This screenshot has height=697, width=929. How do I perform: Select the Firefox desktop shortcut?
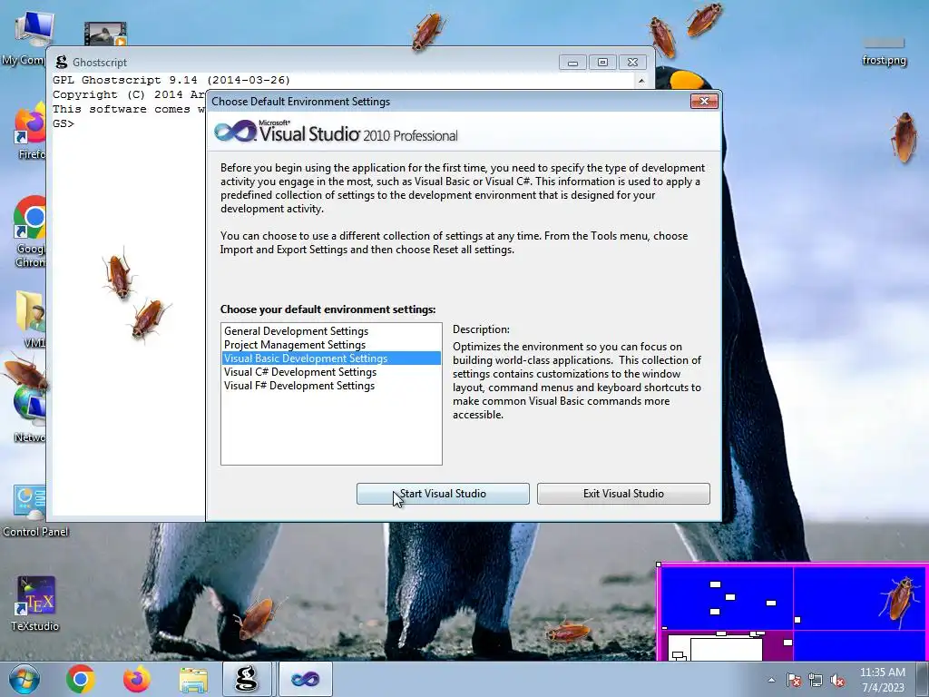click(x=28, y=132)
